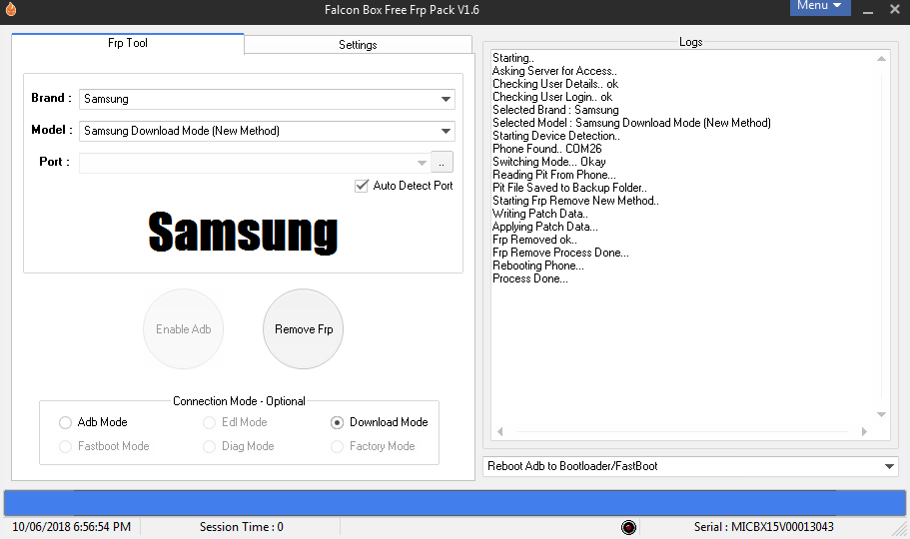Toggle the Auto Detect Port checkbox
Viewport: 910px width, 539px height.
361,186
